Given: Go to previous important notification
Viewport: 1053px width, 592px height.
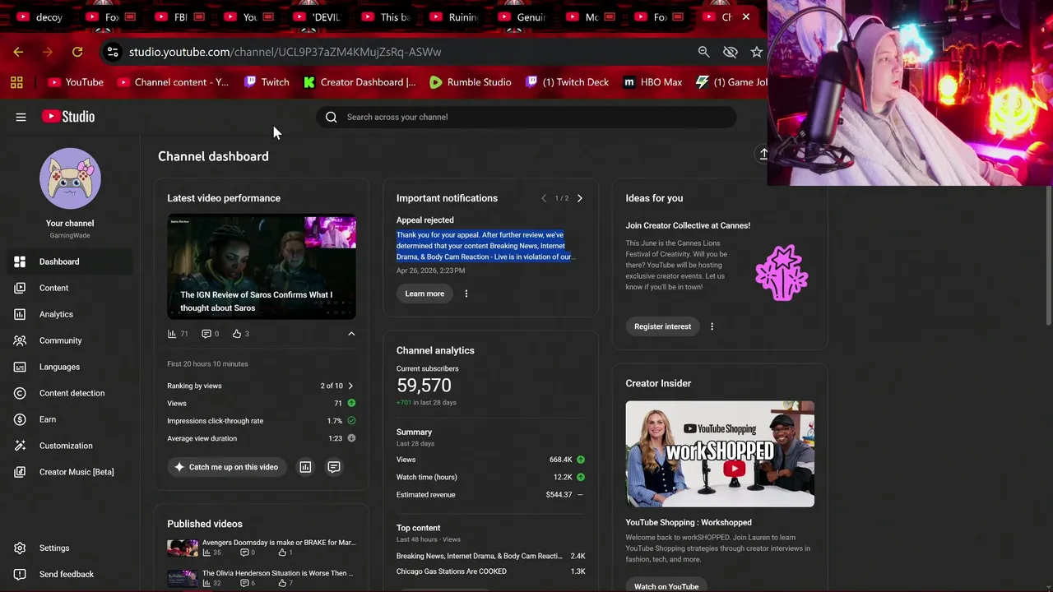Looking at the screenshot, I should point(544,198).
